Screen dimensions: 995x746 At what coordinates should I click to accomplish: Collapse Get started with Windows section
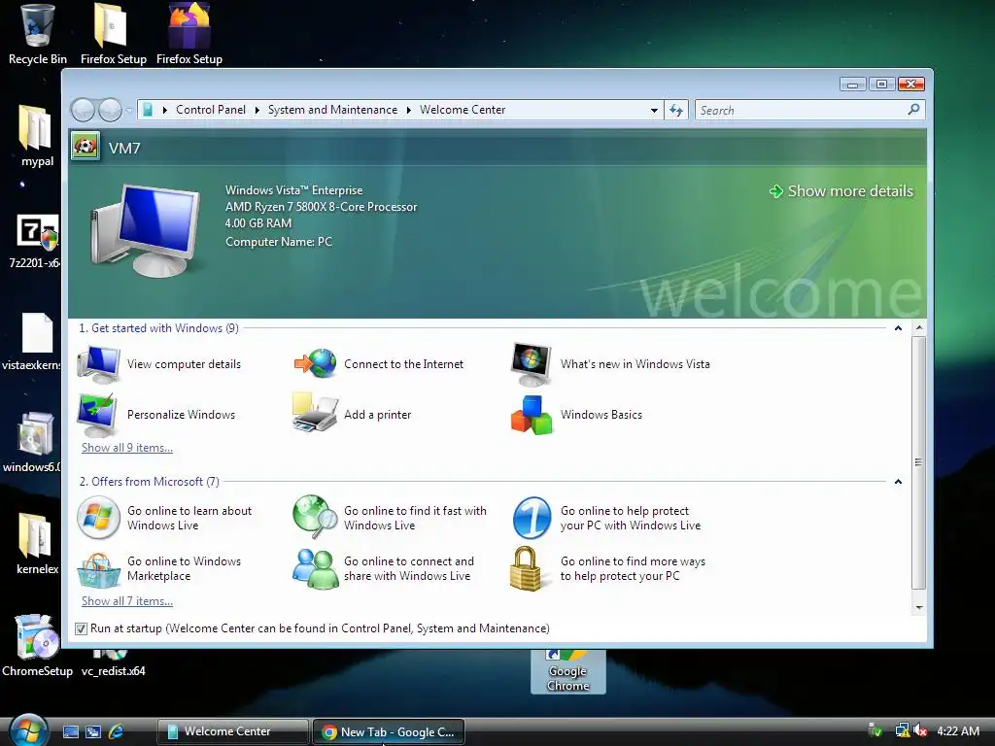(x=898, y=328)
